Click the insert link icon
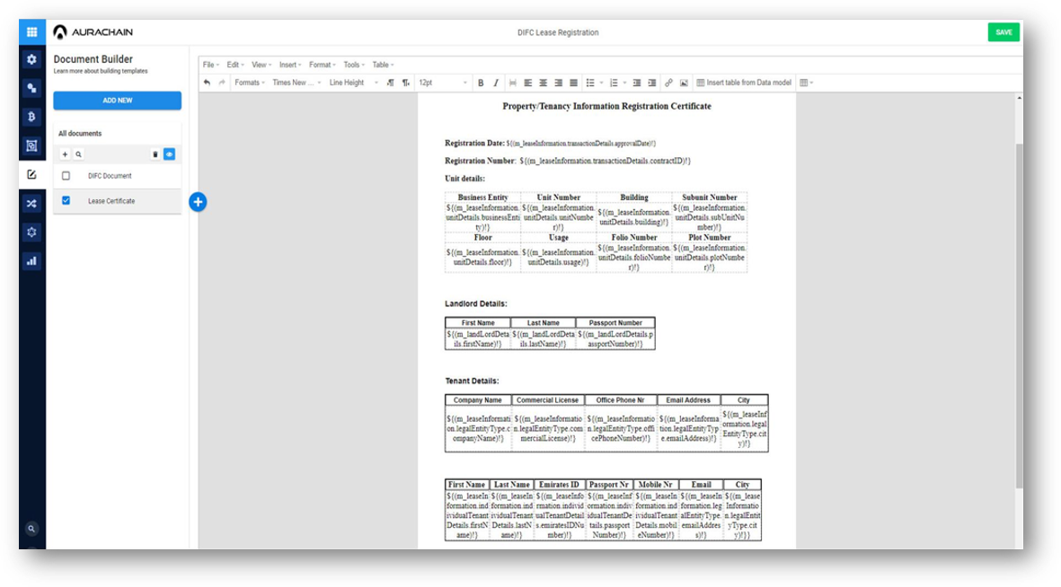 tap(668, 83)
